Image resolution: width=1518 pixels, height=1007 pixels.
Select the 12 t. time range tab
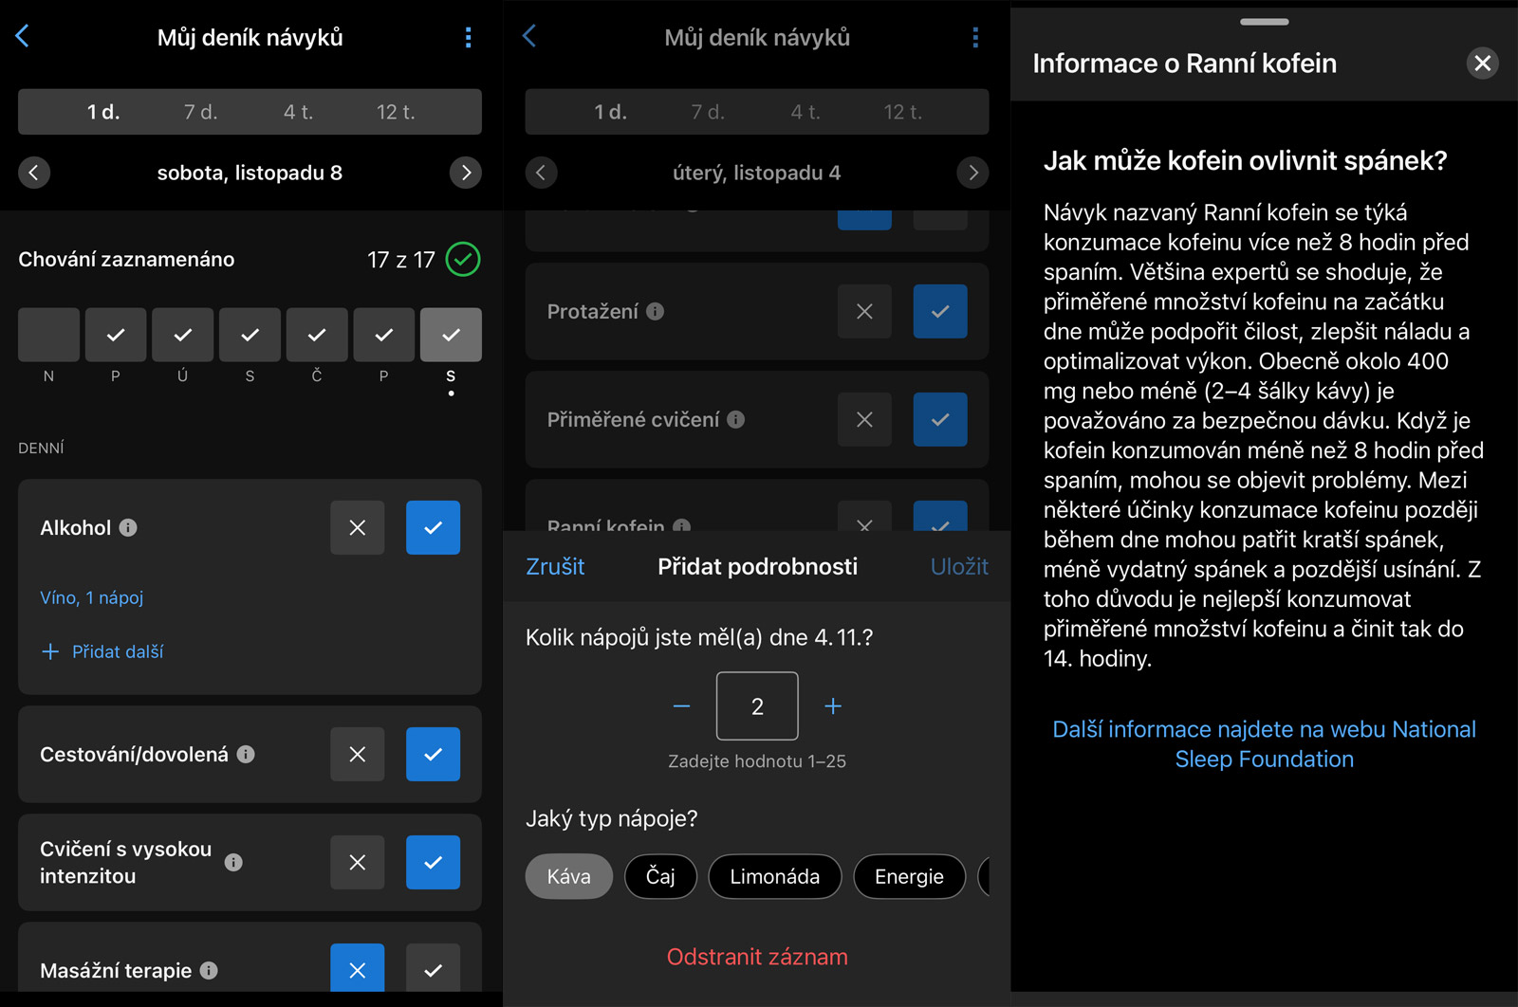[x=396, y=112]
